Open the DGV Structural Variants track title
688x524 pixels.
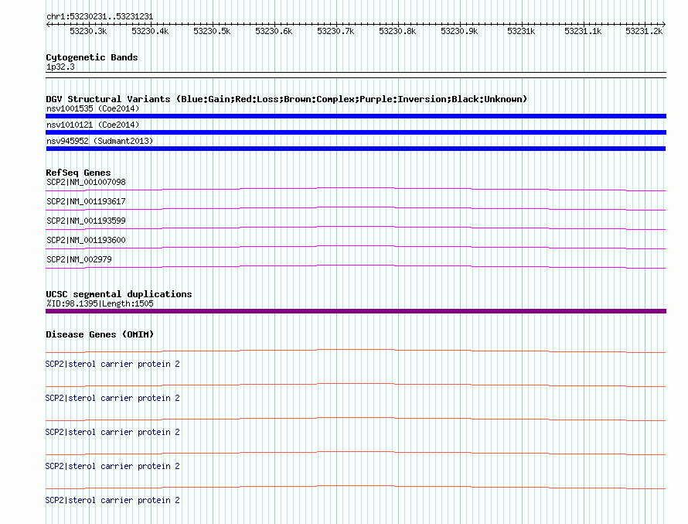coord(287,99)
